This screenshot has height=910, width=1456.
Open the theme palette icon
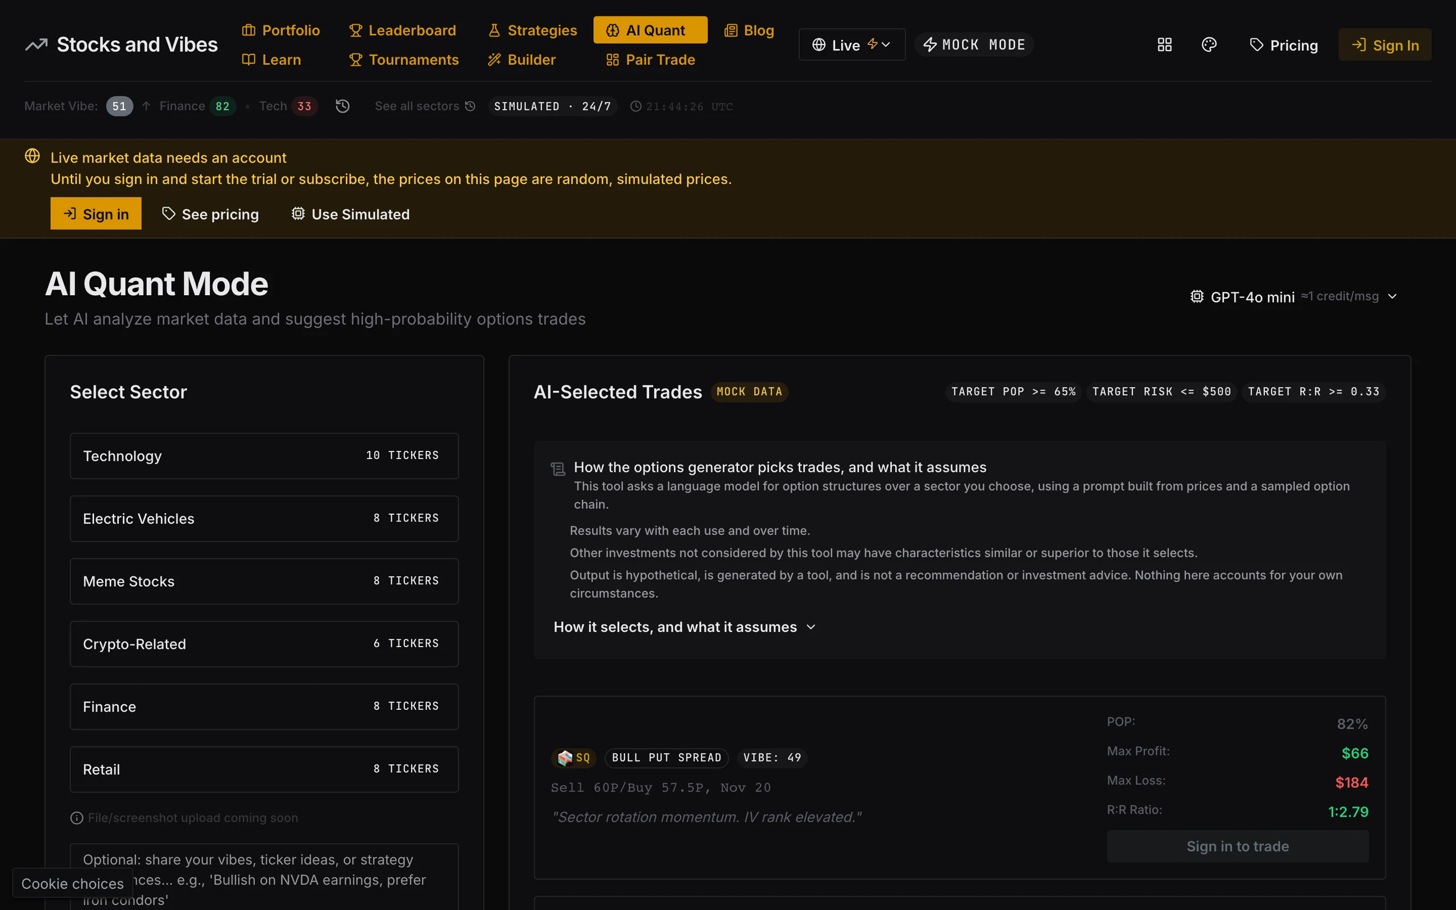pos(1209,44)
